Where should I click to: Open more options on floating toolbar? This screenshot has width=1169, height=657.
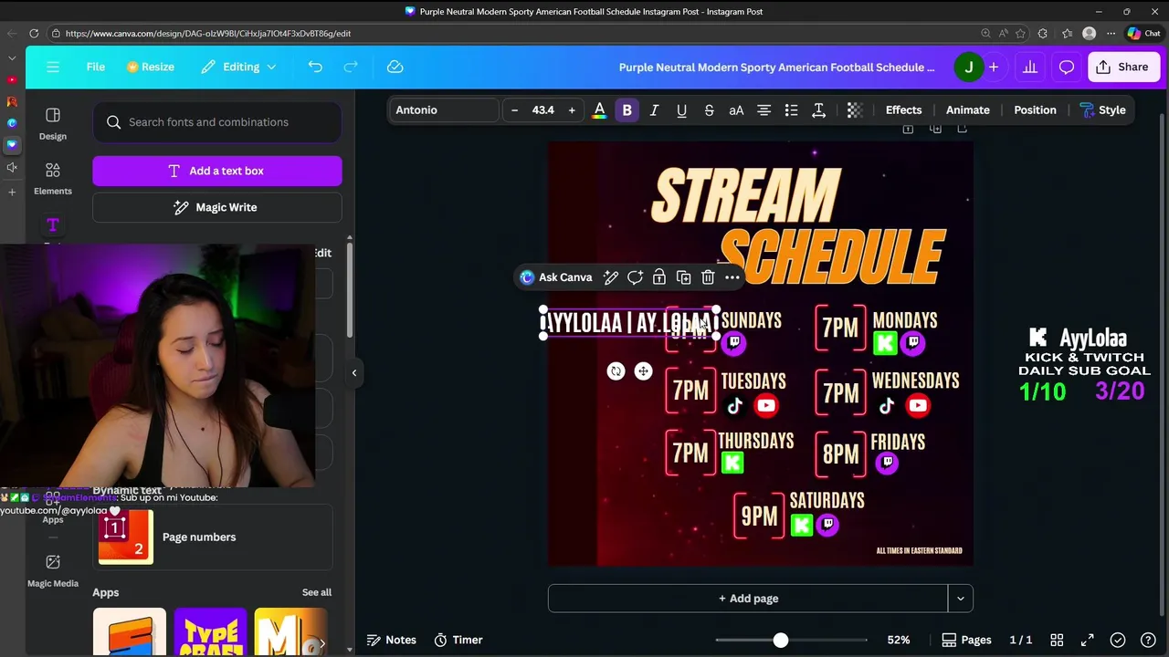[x=732, y=277]
